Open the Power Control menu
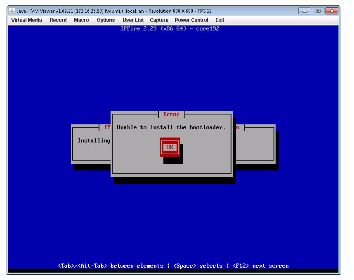The width and height of the screenshot is (354, 280). click(191, 20)
